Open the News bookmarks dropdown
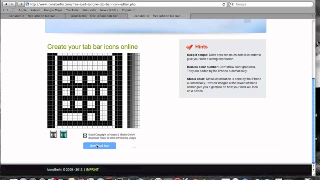 (x=108, y=10)
